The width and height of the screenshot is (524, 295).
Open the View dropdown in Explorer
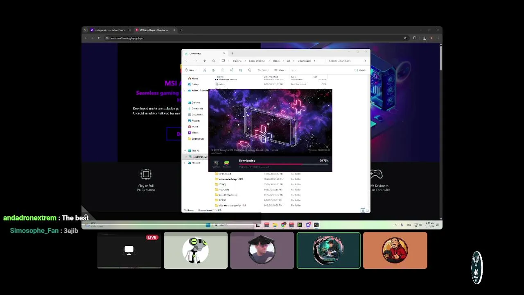coord(280,70)
